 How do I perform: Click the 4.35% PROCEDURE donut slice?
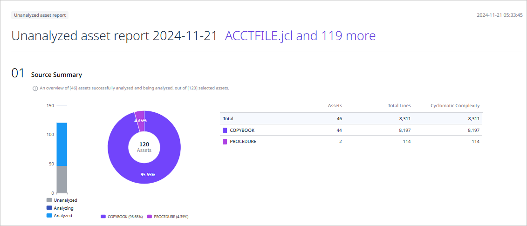coord(139,116)
